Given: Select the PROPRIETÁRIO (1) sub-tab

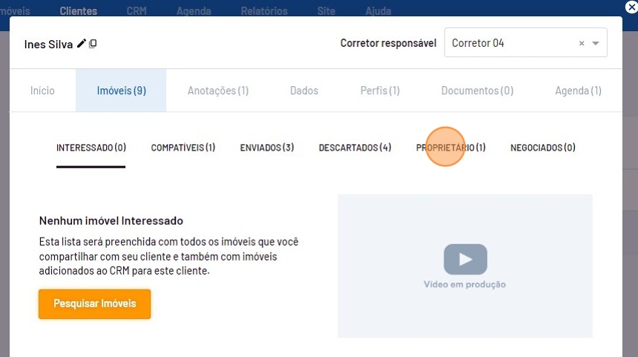Looking at the screenshot, I should [x=450, y=148].
